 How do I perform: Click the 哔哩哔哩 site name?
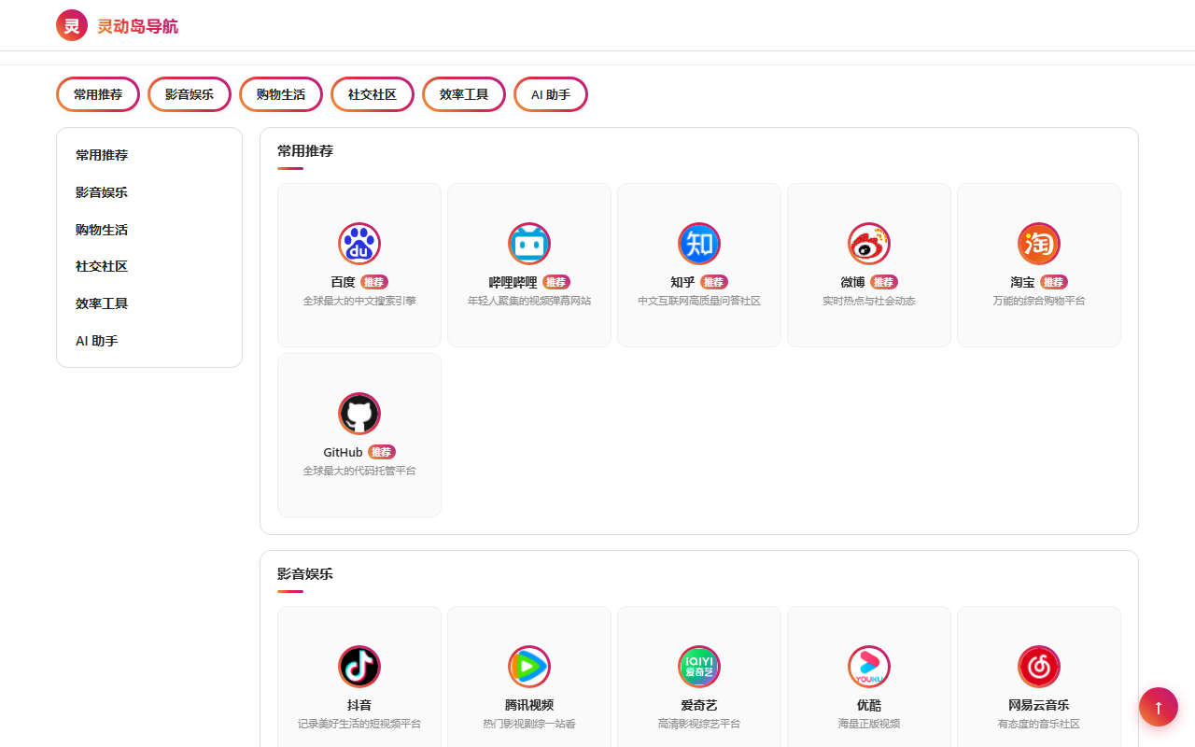click(x=513, y=282)
